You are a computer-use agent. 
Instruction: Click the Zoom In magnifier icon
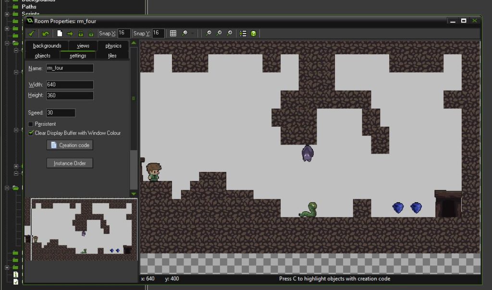click(x=229, y=33)
